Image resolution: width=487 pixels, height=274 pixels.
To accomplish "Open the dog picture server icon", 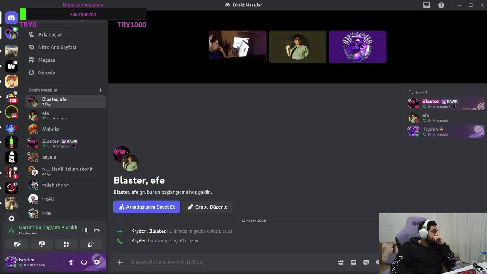I will click(x=11, y=203).
